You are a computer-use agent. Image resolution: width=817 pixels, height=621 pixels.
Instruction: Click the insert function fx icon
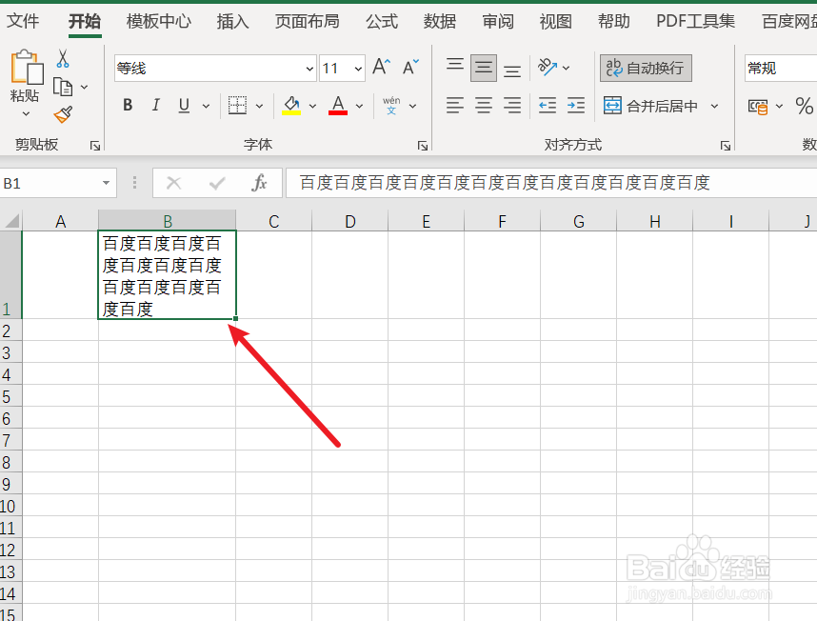point(259,183)
